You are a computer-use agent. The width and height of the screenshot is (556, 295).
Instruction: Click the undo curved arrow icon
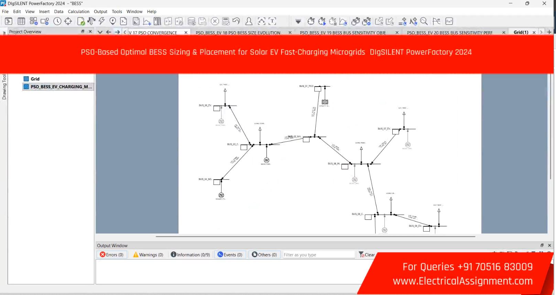(236, 21)
